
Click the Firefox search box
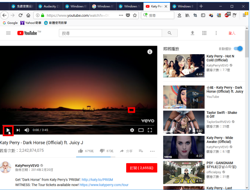click(157, 15)
